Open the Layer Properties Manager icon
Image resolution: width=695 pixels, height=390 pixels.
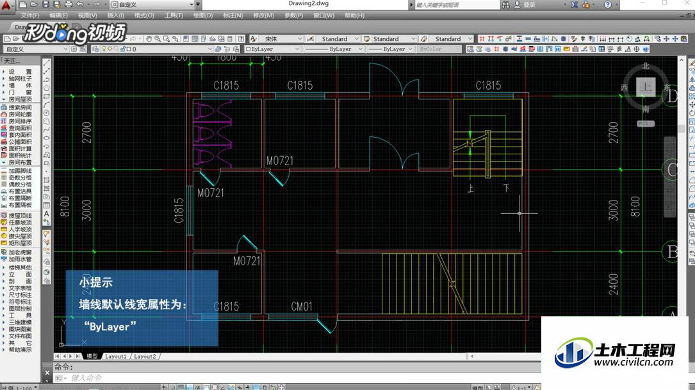pos(95,49)
